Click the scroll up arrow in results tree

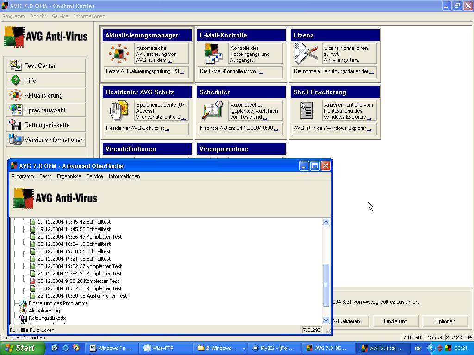[326, 222]
